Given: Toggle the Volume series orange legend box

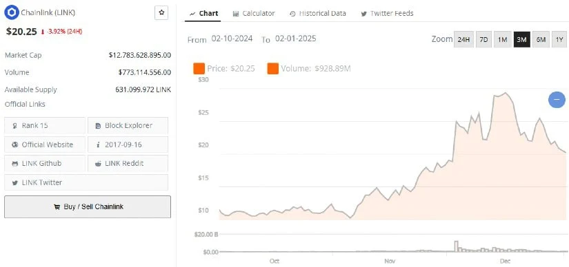Looking at the screenshot, I should 273,69.
